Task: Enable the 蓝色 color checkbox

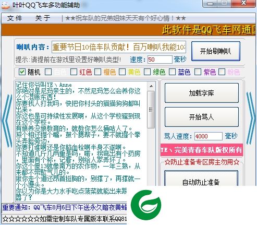Action: click(x=172, y=72)
